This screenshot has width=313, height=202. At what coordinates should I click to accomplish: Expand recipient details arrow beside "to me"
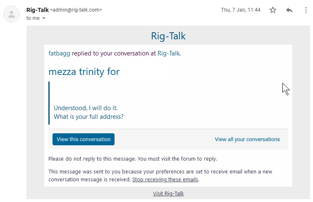click(x=44, y=19)
